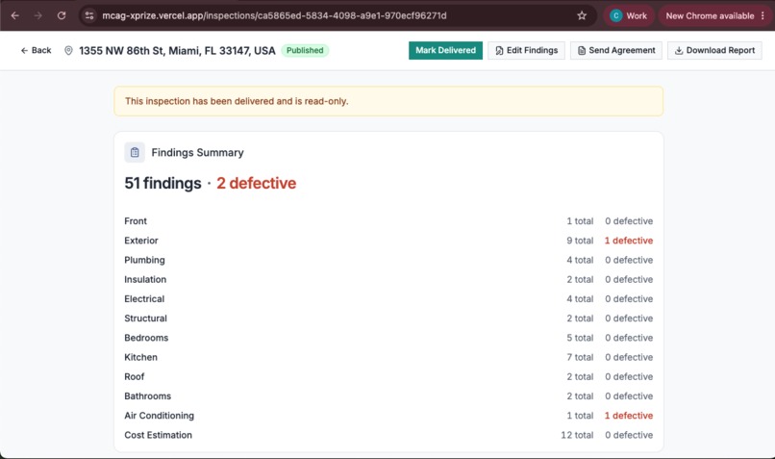Click Cost Estimation's 12 total value

click(x=577, y=435)
